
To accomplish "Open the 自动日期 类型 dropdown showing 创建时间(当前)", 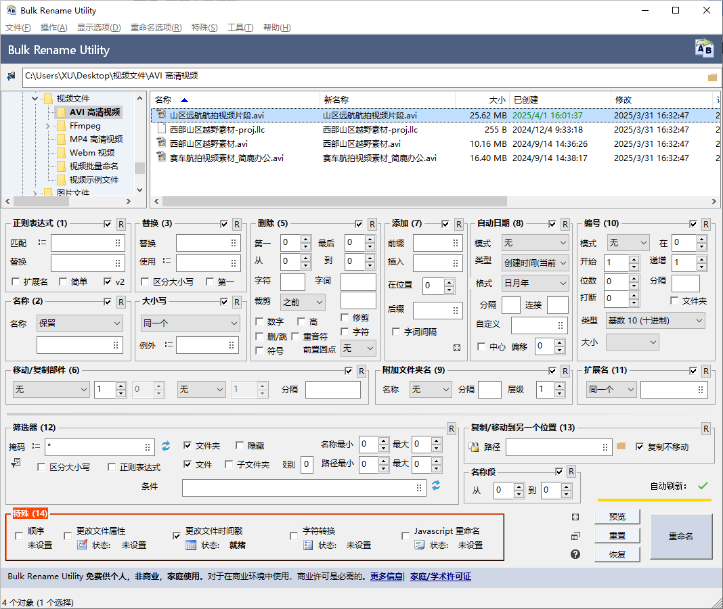I will tap(535, 263).
